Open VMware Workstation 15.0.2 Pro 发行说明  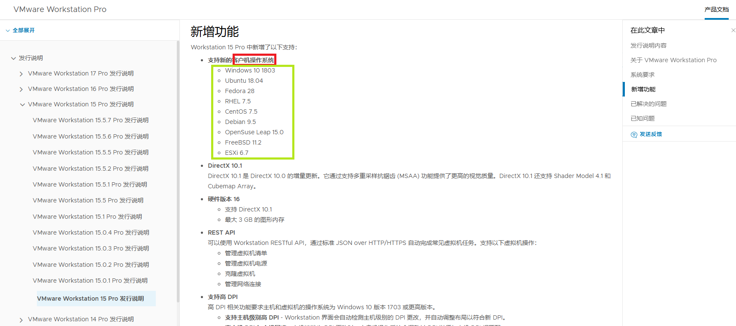coord(91,265)
